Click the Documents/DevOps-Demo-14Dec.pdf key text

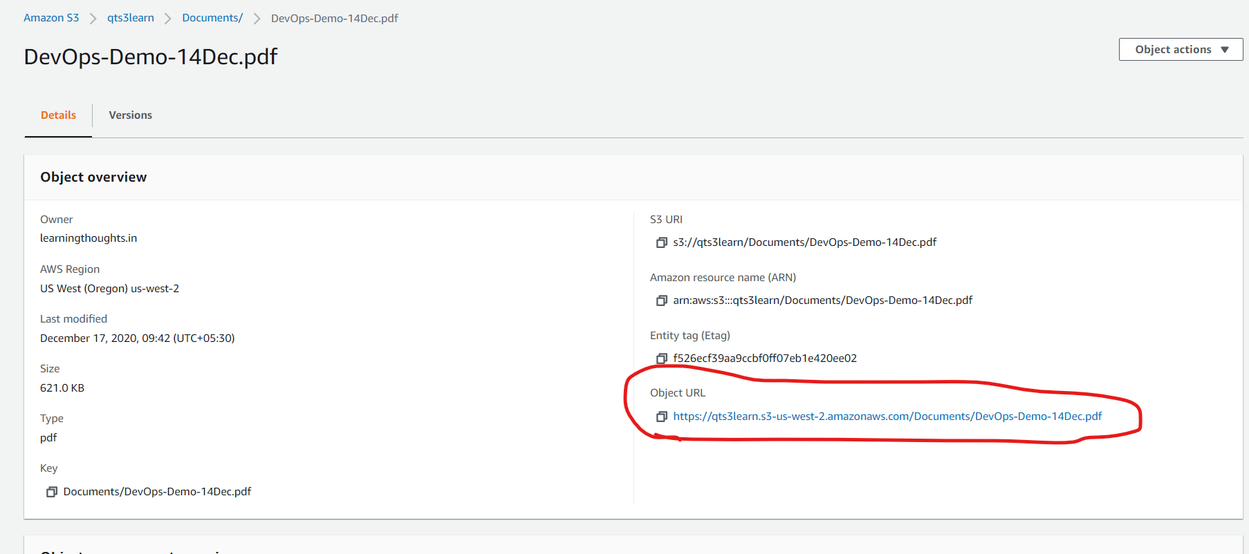point(157,492)
